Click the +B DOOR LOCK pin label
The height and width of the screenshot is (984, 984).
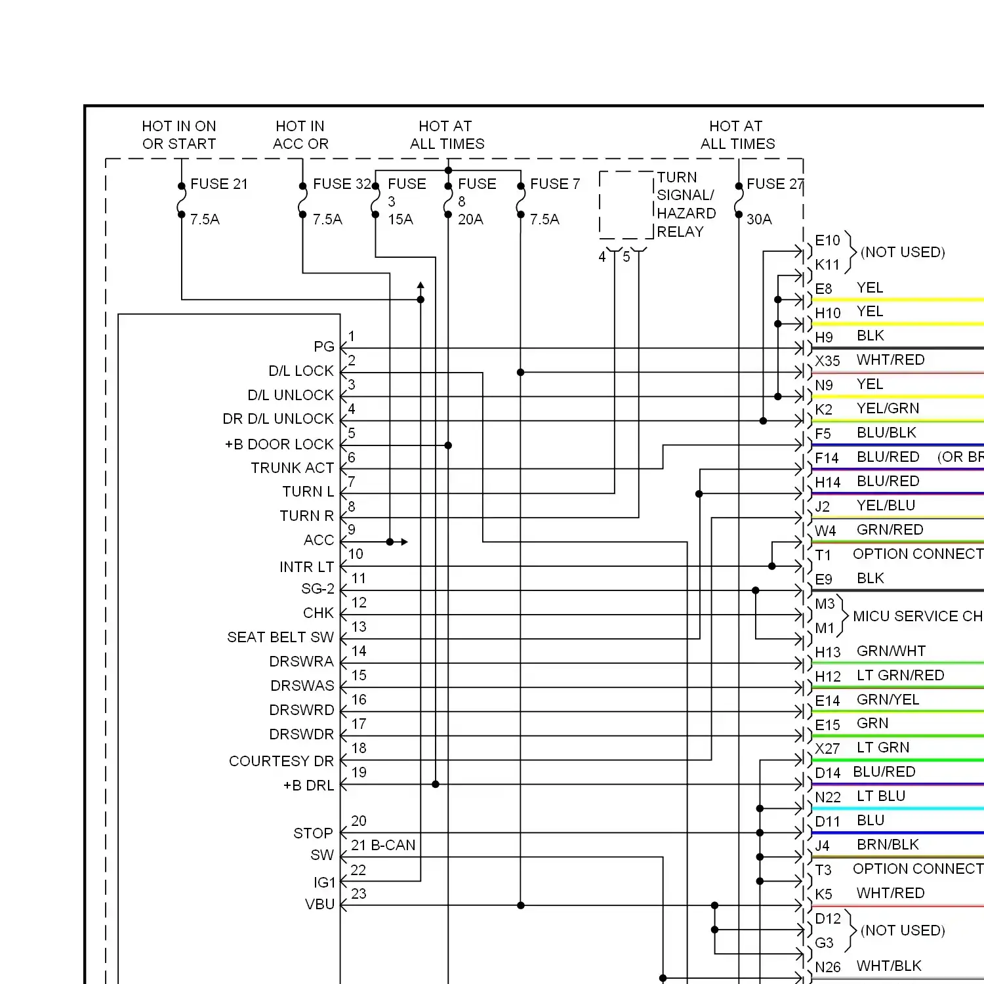279,445
